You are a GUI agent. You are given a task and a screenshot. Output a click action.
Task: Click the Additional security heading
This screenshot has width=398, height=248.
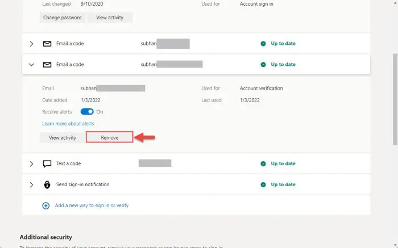46,237
